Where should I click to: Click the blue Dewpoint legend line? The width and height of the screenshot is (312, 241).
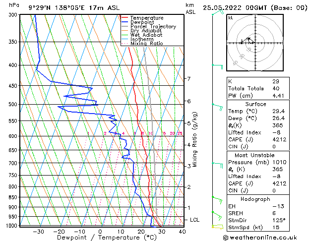click(125, 22)
